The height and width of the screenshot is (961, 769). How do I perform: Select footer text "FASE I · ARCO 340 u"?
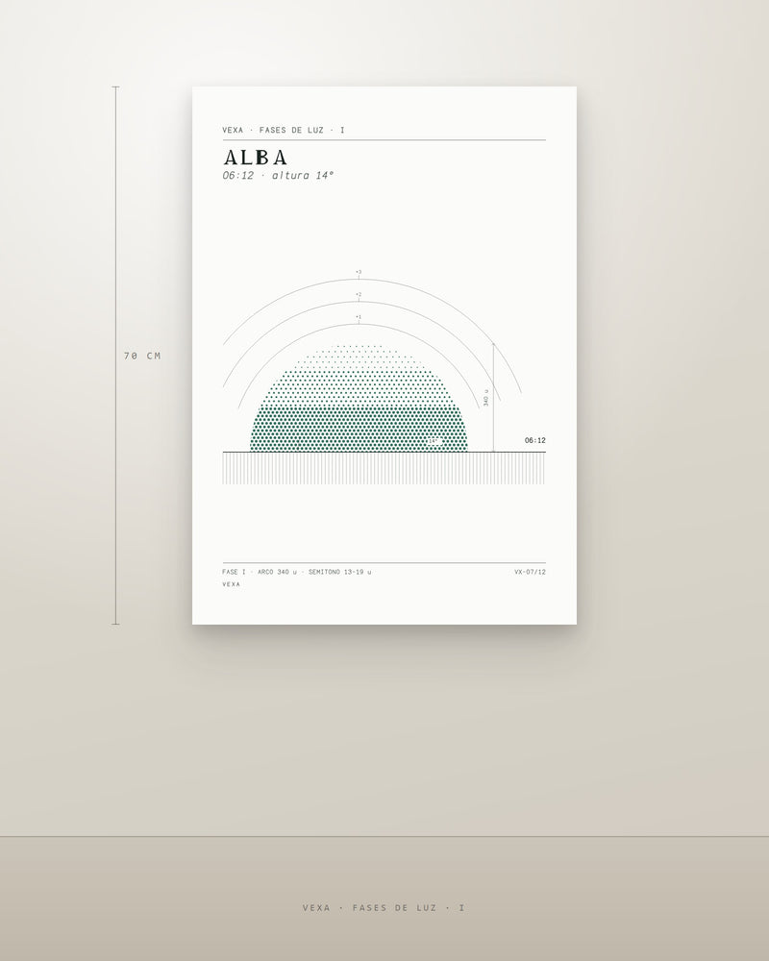click(260, 572)
